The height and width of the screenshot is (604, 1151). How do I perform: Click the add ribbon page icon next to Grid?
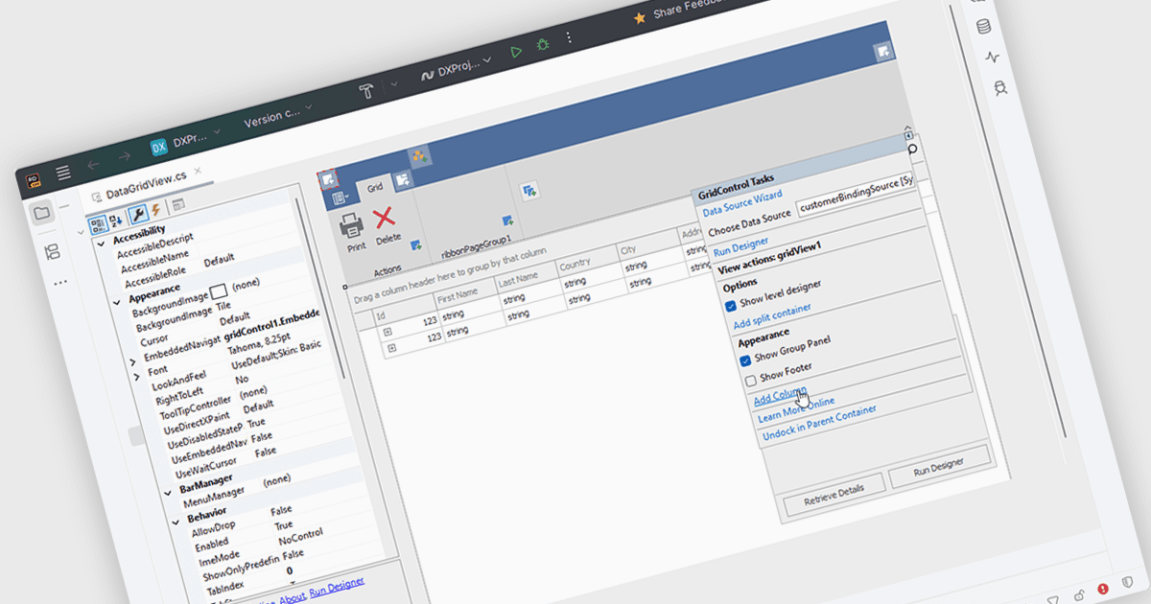(x=403, y=178)
